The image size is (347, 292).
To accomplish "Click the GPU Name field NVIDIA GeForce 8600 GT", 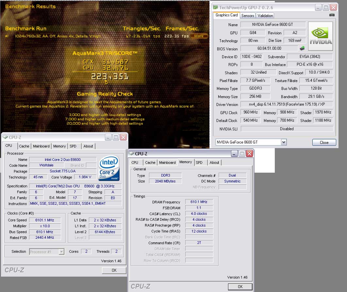I will pyautogui.click(x=273, y=25).
